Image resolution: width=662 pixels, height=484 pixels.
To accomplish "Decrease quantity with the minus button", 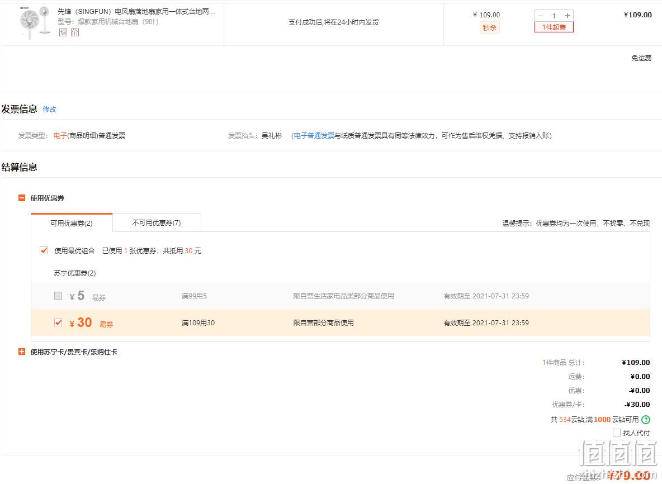I will point(541,16).
